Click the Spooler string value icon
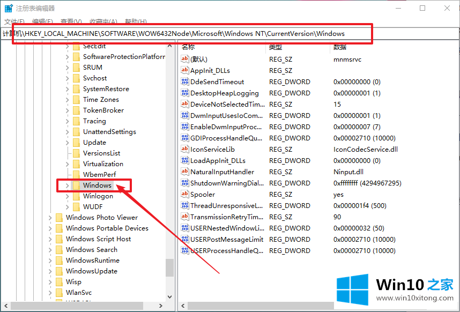Viewport: 460px width, 312px height. (x=185, y=195)
